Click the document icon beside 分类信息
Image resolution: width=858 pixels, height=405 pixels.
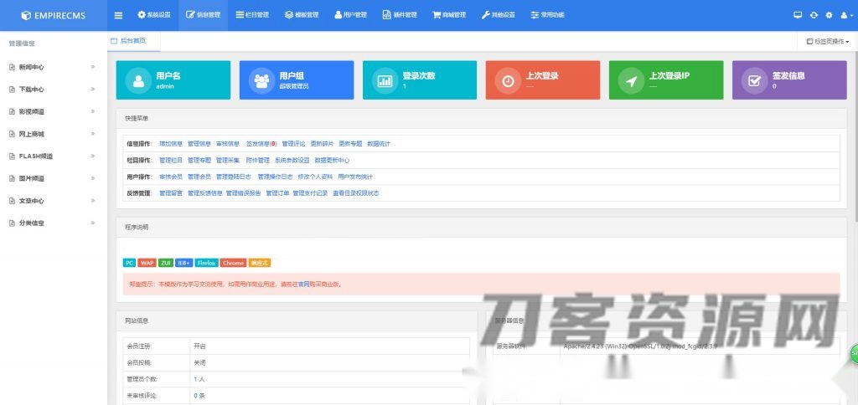12,223
